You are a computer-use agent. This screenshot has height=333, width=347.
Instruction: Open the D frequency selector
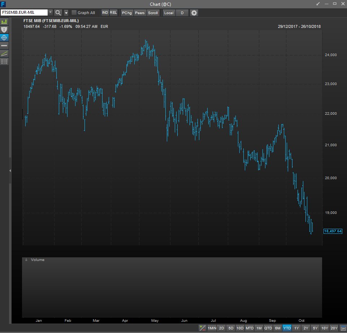182,13
